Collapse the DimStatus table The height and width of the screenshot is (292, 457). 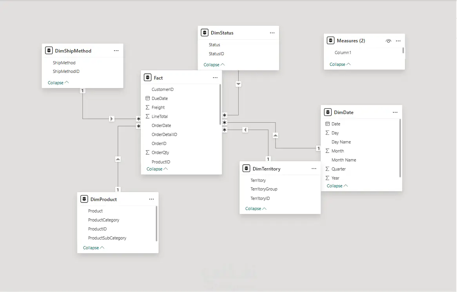point(214,65)
